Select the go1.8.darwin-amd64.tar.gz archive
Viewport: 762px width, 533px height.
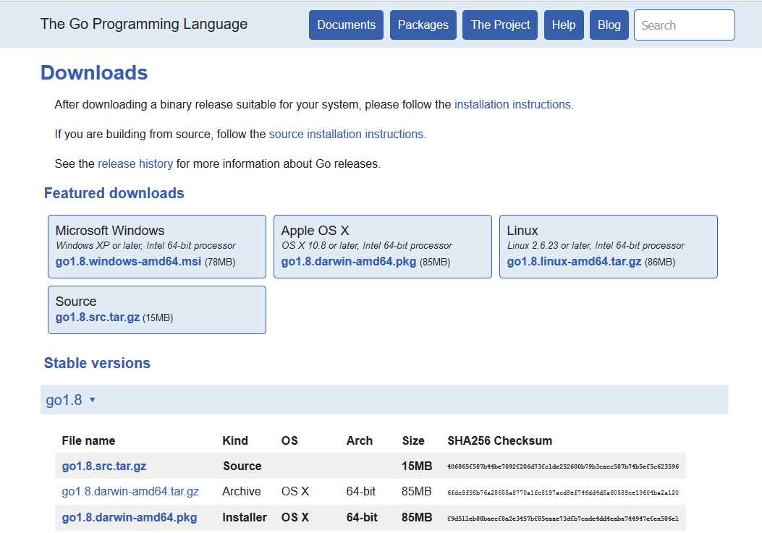click(x=130, y=491)
